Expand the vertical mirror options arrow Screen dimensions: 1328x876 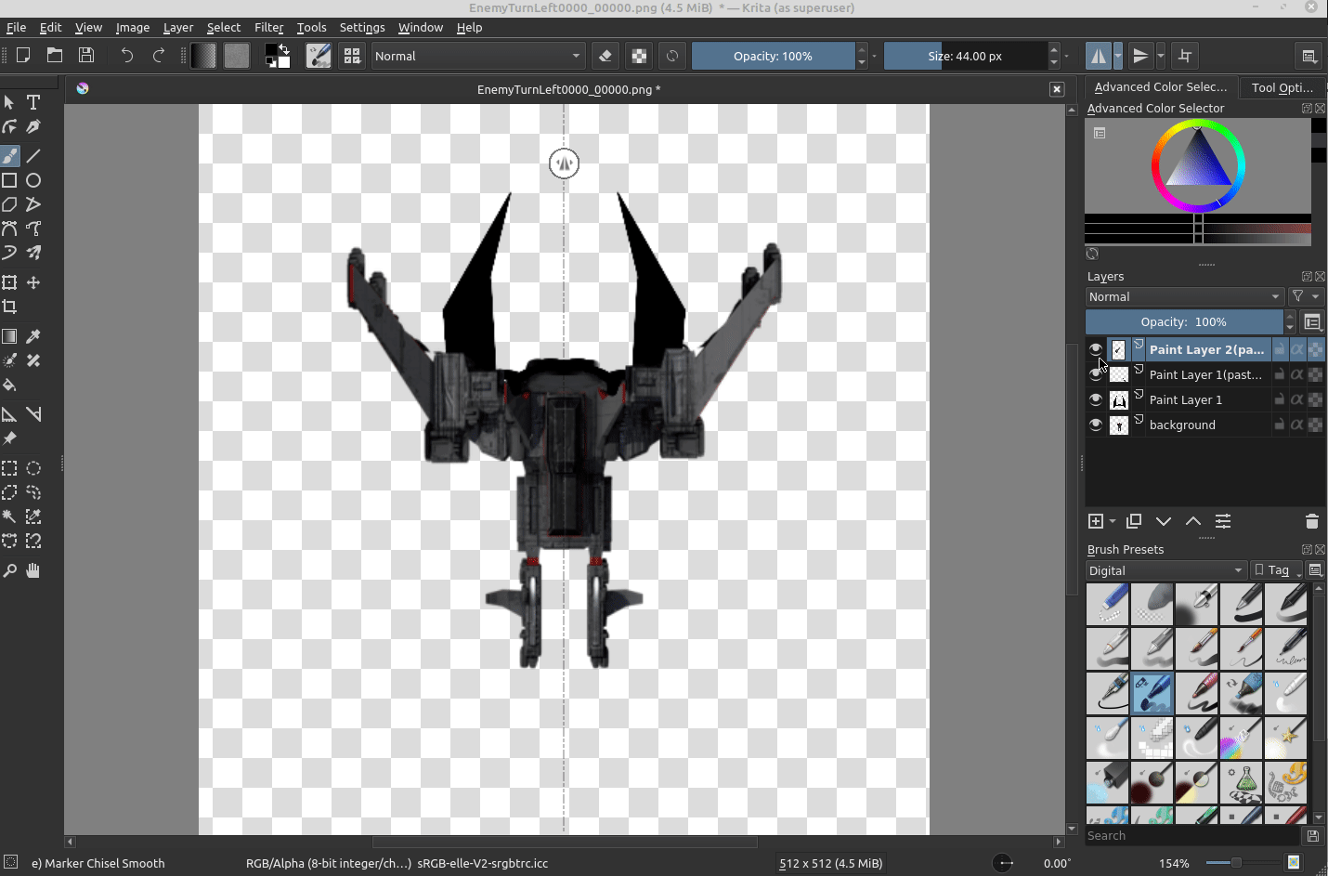[x=1161, y=56]
